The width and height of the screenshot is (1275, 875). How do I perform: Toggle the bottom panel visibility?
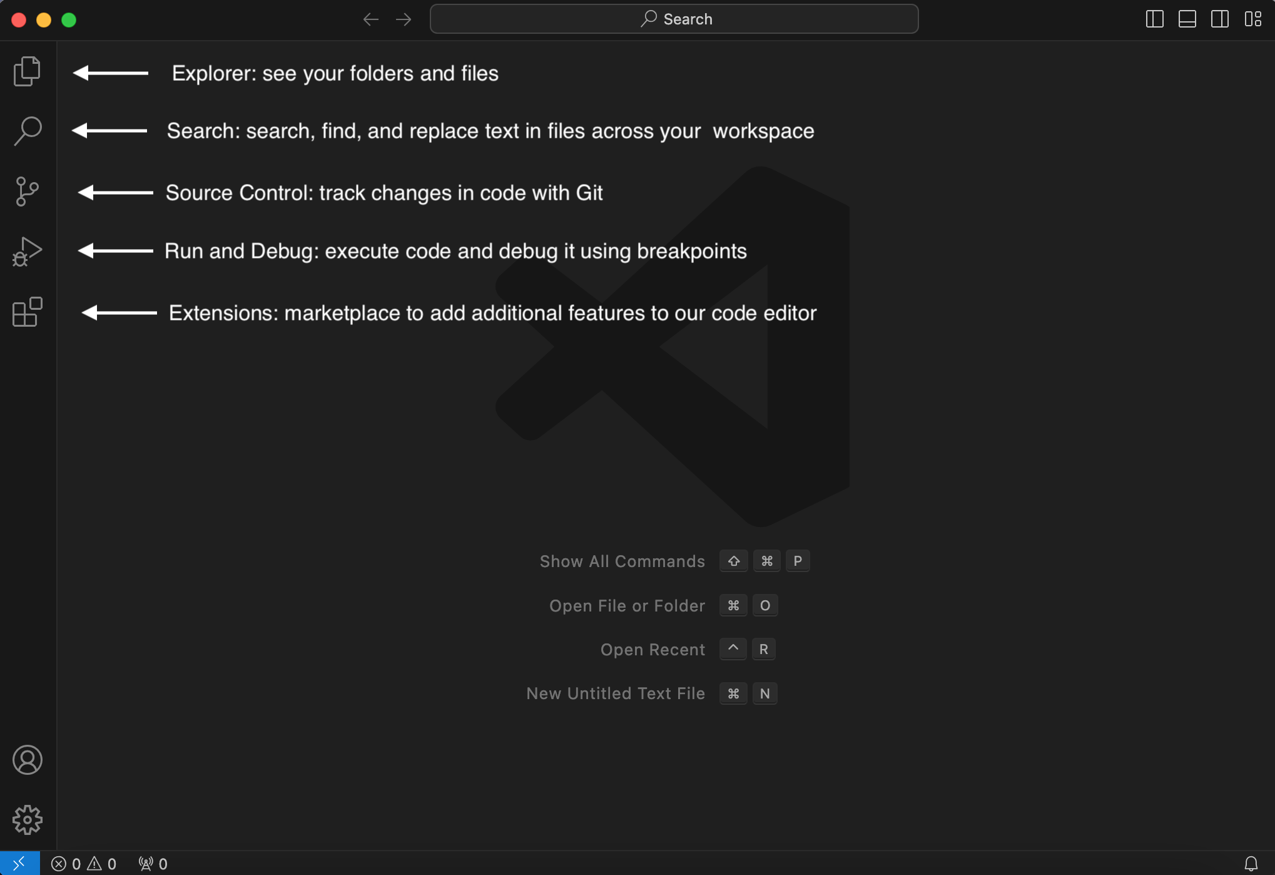pos(1187,19)
